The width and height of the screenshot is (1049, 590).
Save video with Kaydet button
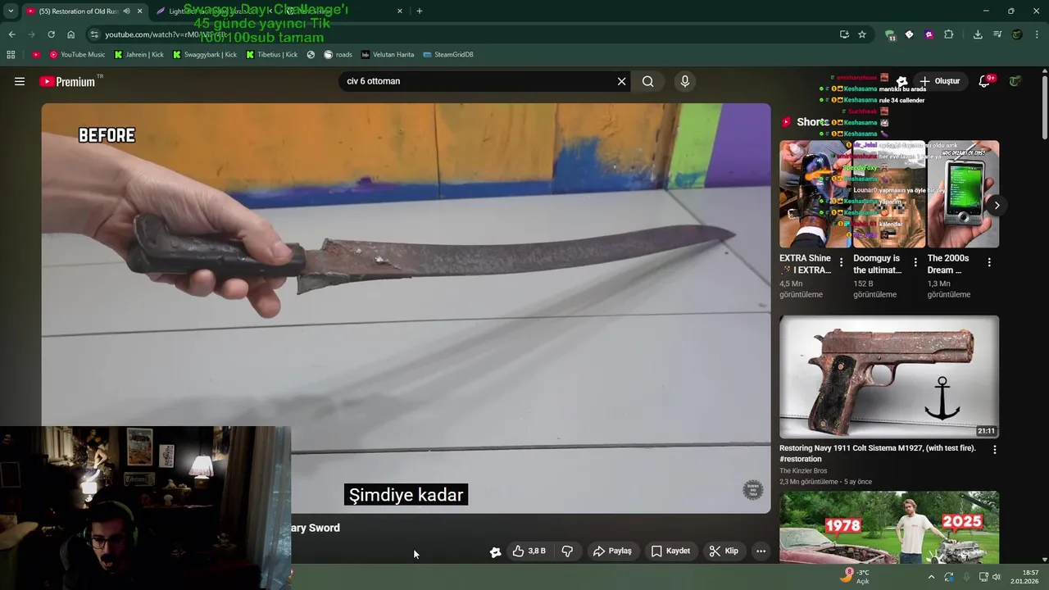click(x=671, y=551)
